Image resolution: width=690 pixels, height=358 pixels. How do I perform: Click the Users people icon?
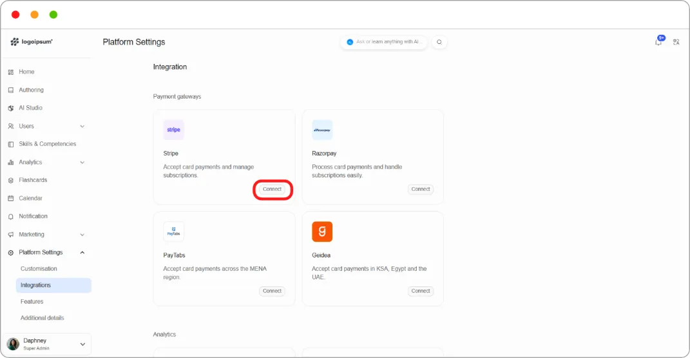11,126
